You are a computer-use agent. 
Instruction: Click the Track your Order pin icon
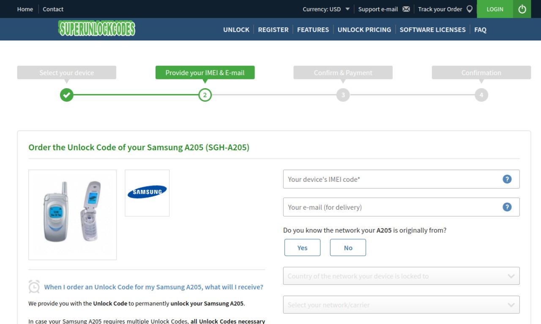point(469,9)
